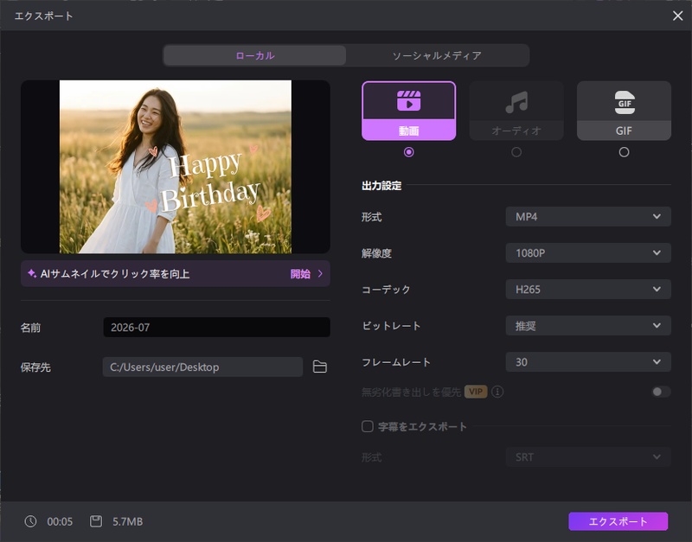The image size is (692, 542).
Task: Click the AIサムネイルでクリック率を向上 banner text
Action: [115, 274]
